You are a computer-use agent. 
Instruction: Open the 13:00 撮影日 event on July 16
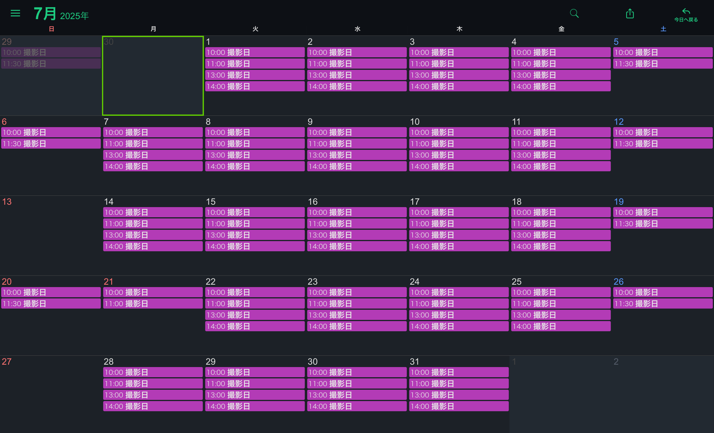click(x=356, y=235)
